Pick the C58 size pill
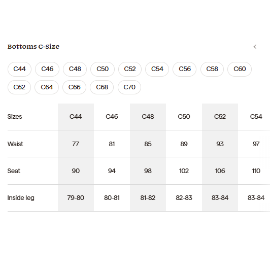Viewport: 270px width, 271px height. 212,69
